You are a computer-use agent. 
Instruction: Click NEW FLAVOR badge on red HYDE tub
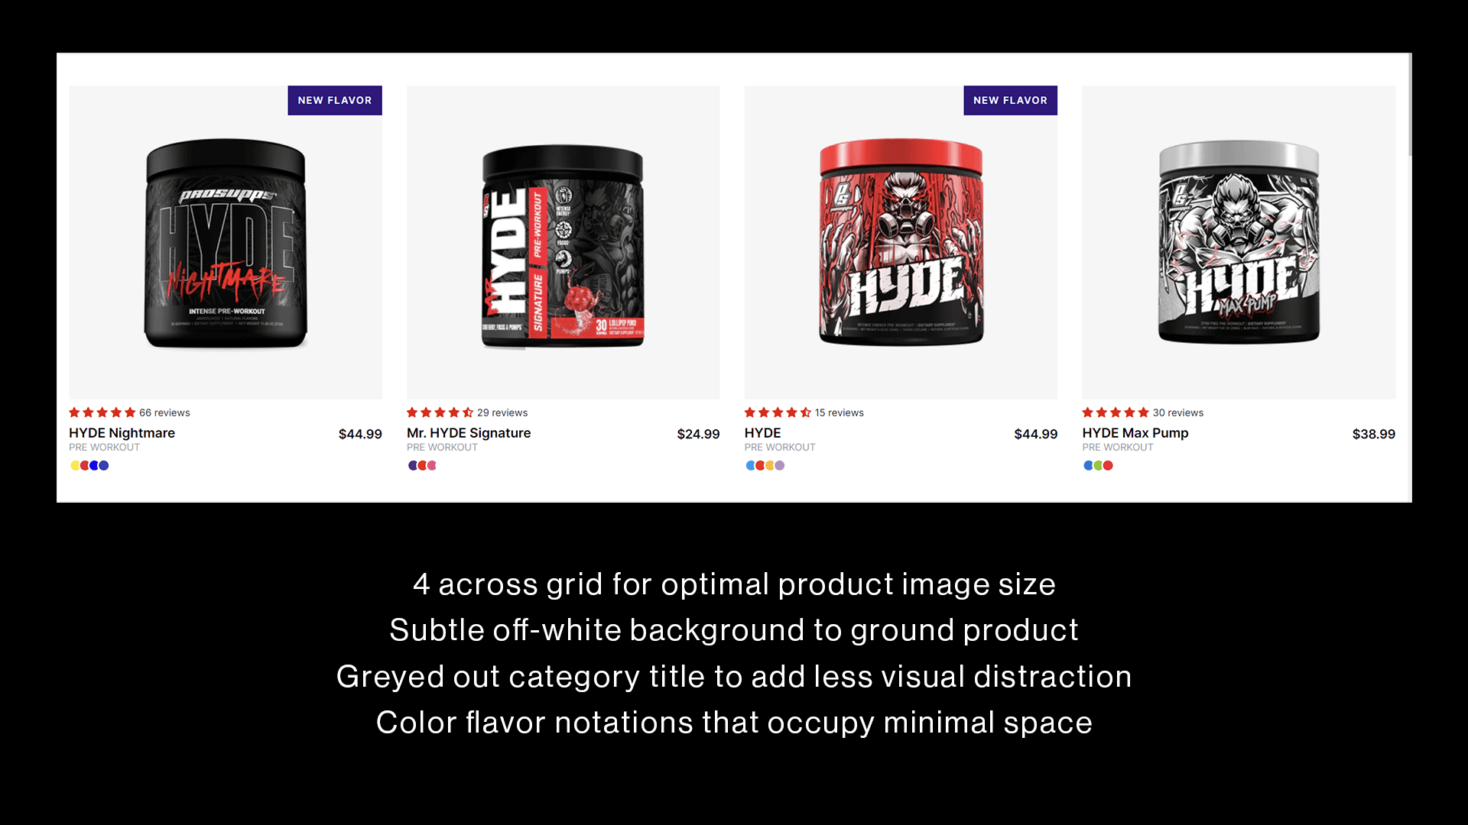(1010, 100)
